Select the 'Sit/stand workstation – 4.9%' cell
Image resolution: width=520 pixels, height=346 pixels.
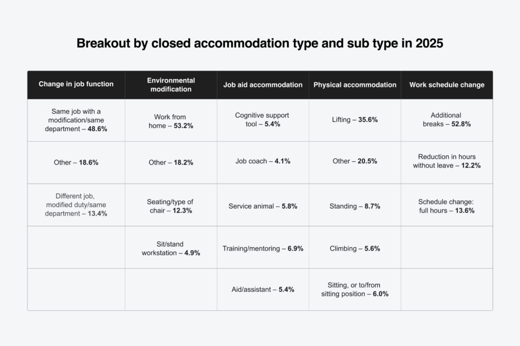[x=171, y=248]
